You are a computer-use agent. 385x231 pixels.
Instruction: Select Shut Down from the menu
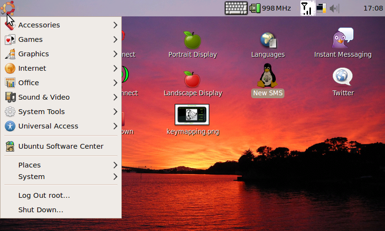(x=40, y=210)
